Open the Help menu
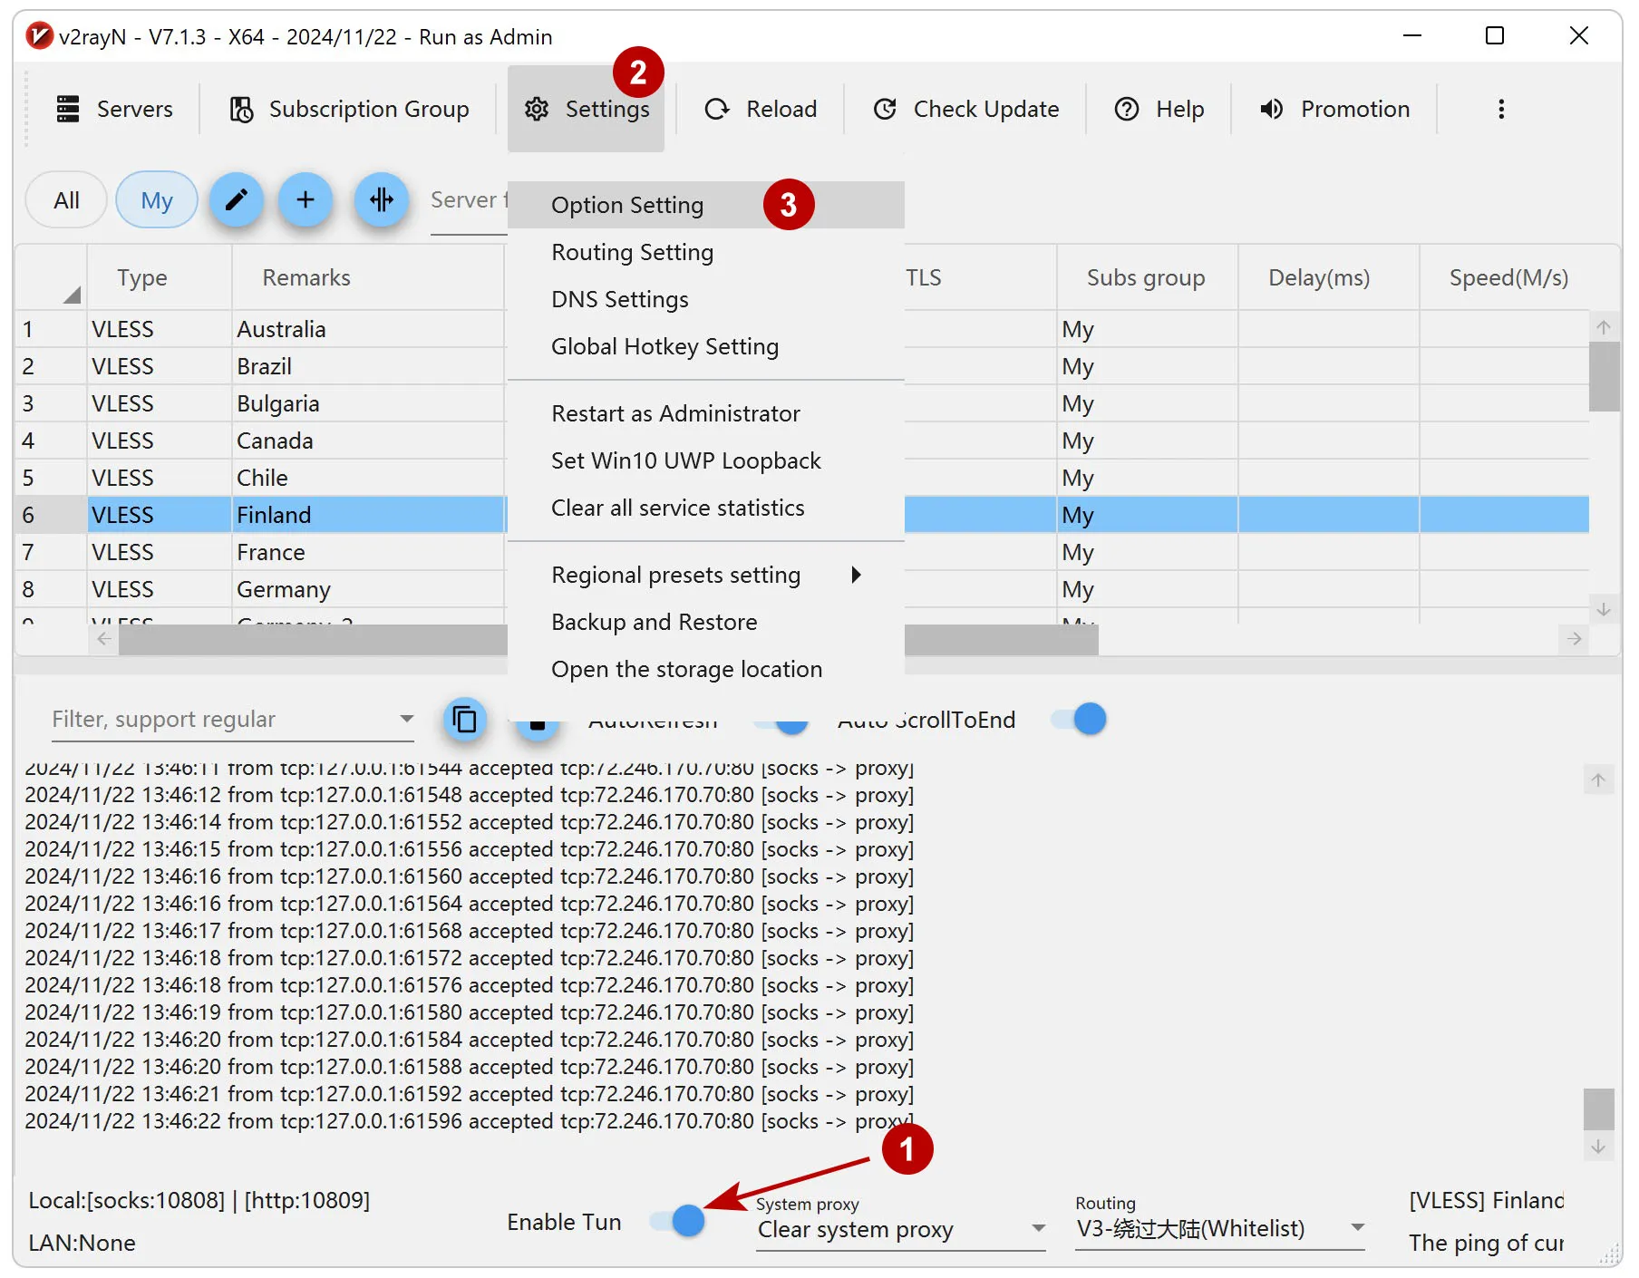The height and width of the screenshot is (1278, 1639). click(1159, 109)
